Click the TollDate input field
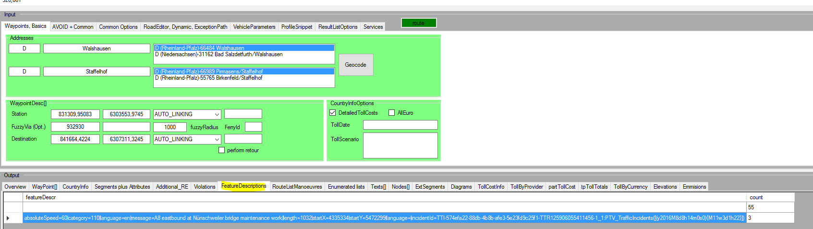Screen dimensions: 813x229 pyautogui.click(x=400, y=125)
